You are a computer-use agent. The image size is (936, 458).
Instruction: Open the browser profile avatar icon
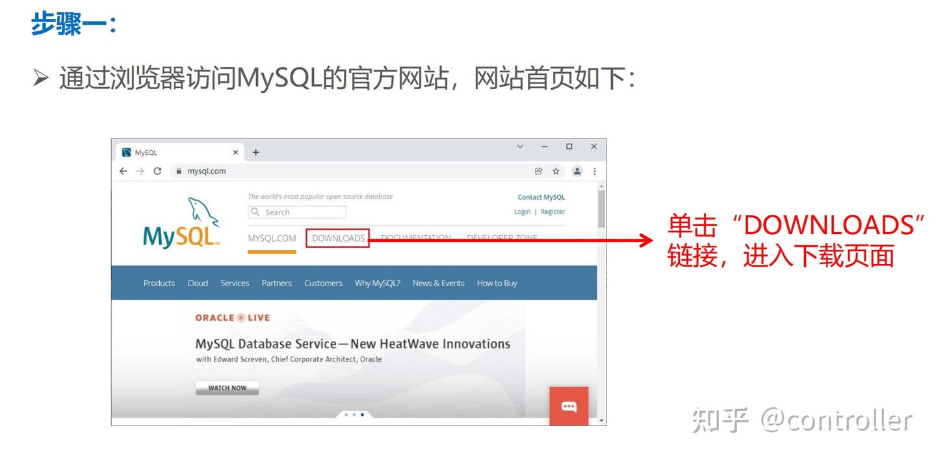[x=577, y=171]
